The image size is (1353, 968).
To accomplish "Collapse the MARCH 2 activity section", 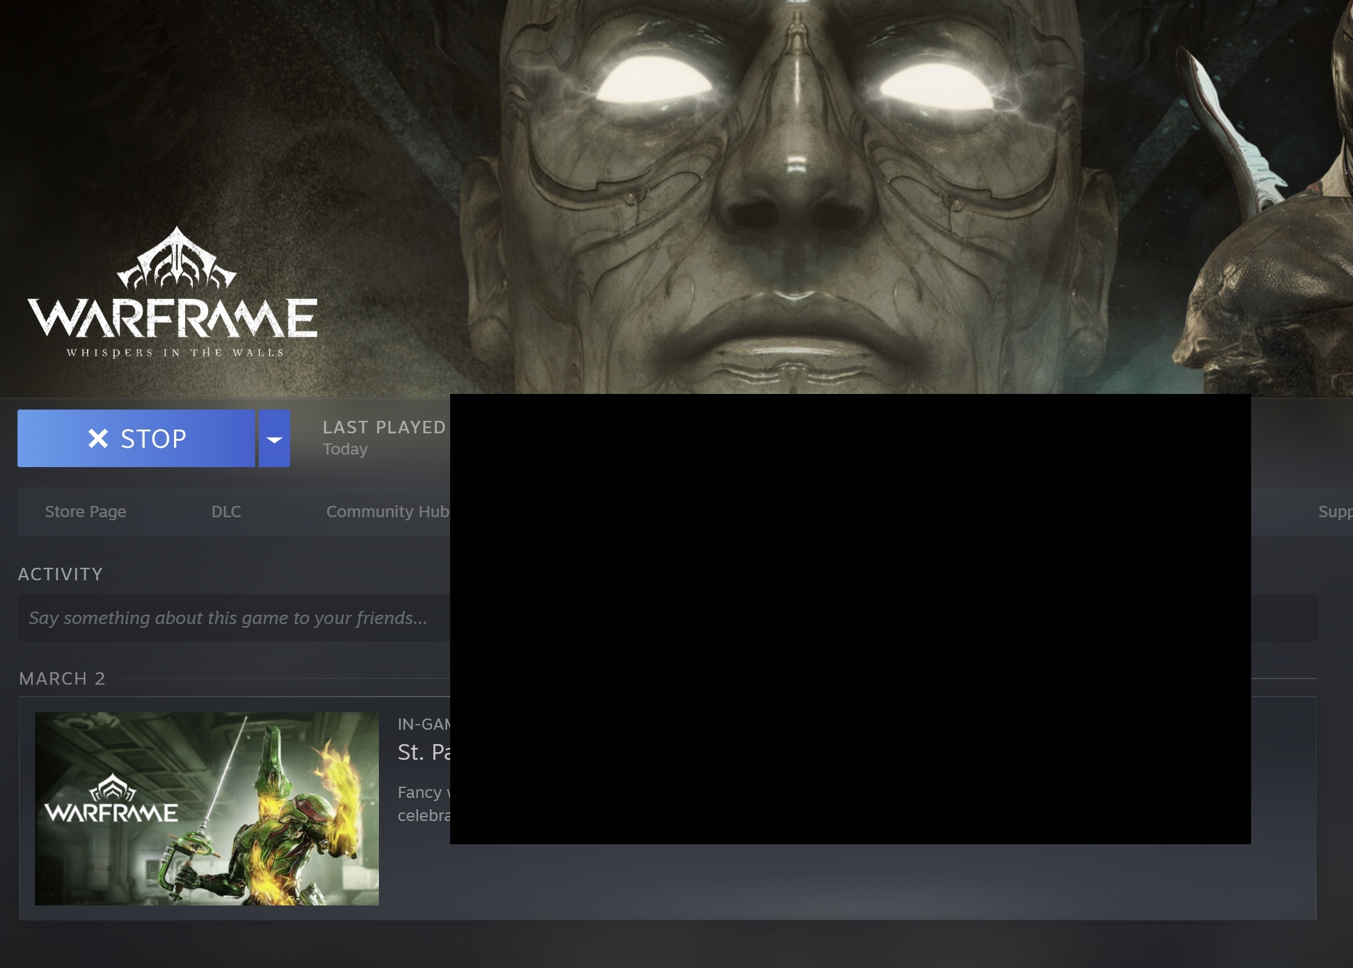I will (62, 678).
